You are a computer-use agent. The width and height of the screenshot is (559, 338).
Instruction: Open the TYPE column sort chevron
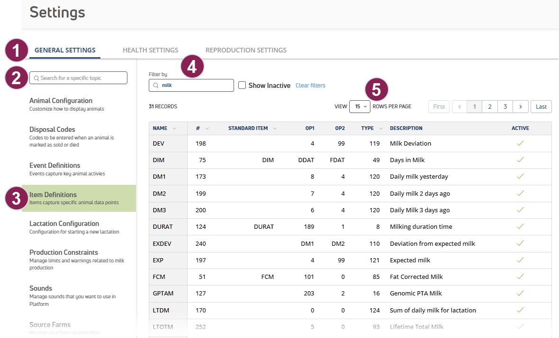(381, 129)
